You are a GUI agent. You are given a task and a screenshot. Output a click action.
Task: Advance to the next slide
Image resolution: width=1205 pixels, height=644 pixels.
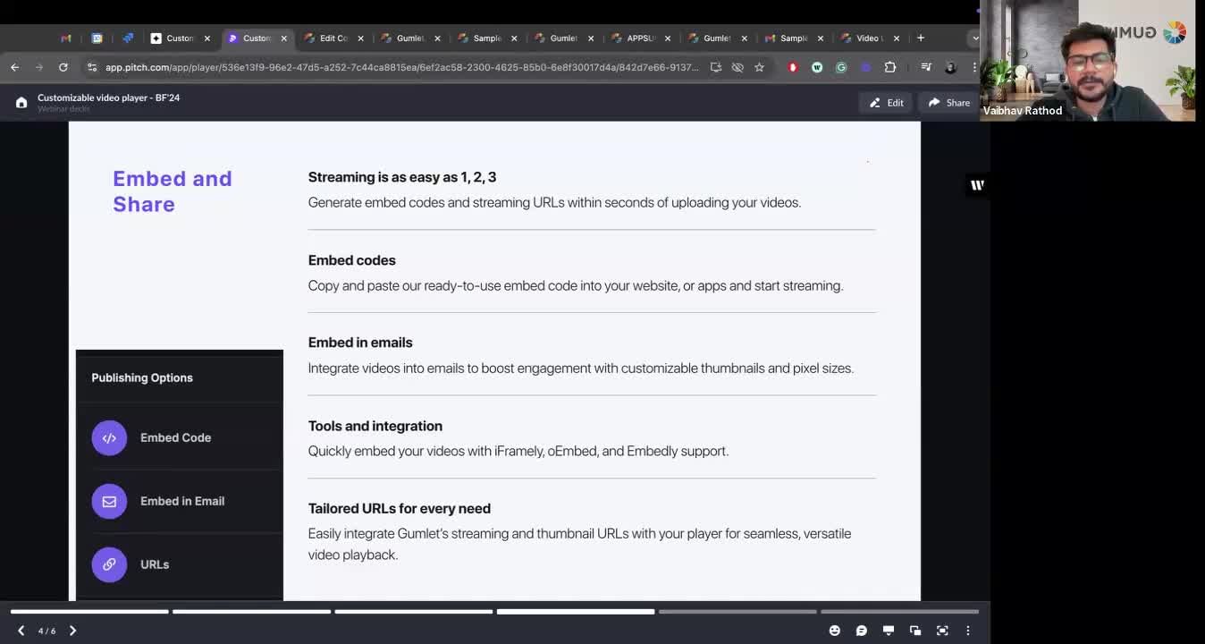[72, 631]
